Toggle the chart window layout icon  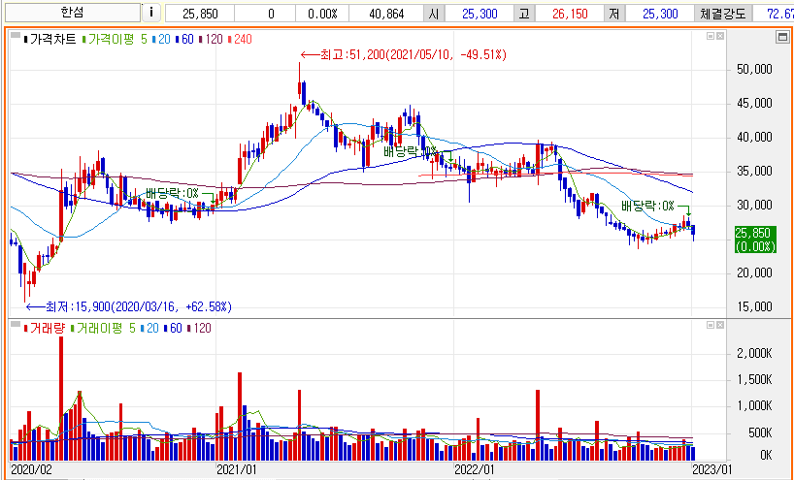tap(782, 37)
